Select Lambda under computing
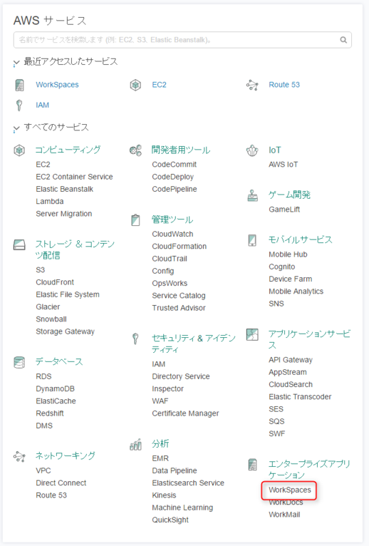The height and width of the screenshot is (546, 369). (x=49, y=201)
